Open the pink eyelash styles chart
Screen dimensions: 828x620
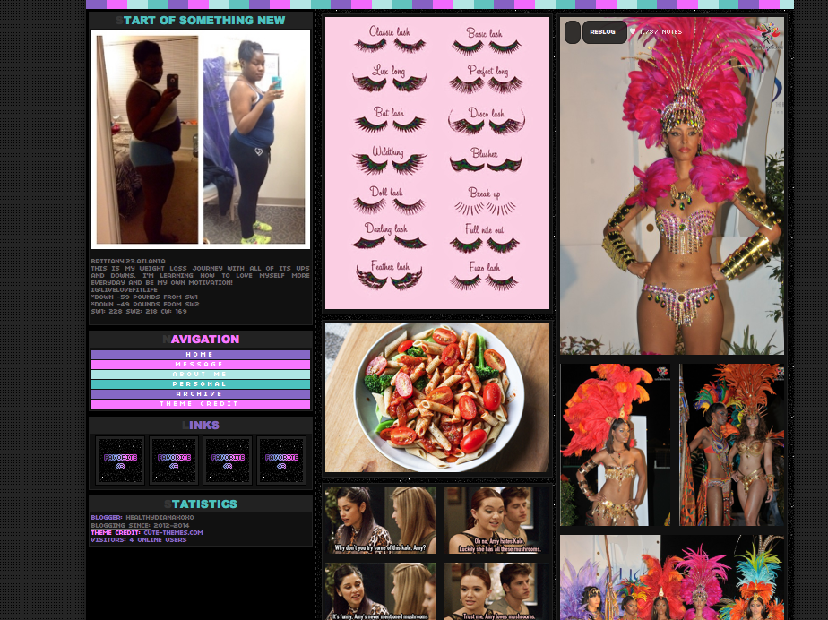click(x=437, y=163)
